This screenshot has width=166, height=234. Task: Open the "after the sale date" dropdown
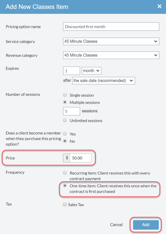point(104,80)
